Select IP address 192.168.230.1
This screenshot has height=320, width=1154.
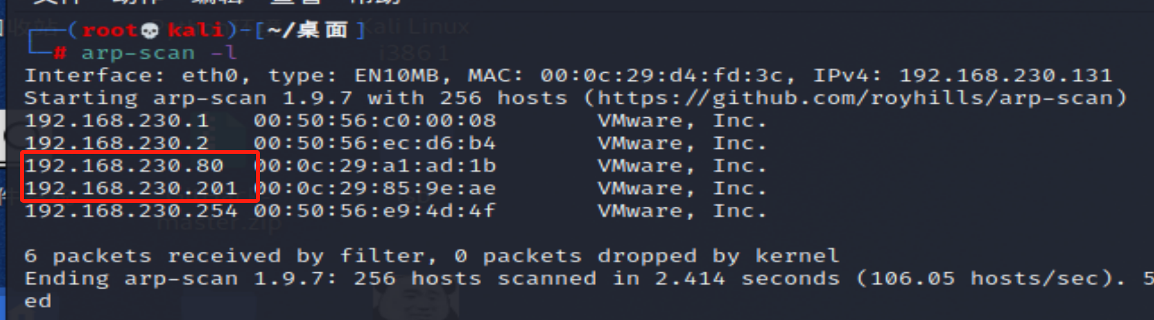[x=117, y=120]
